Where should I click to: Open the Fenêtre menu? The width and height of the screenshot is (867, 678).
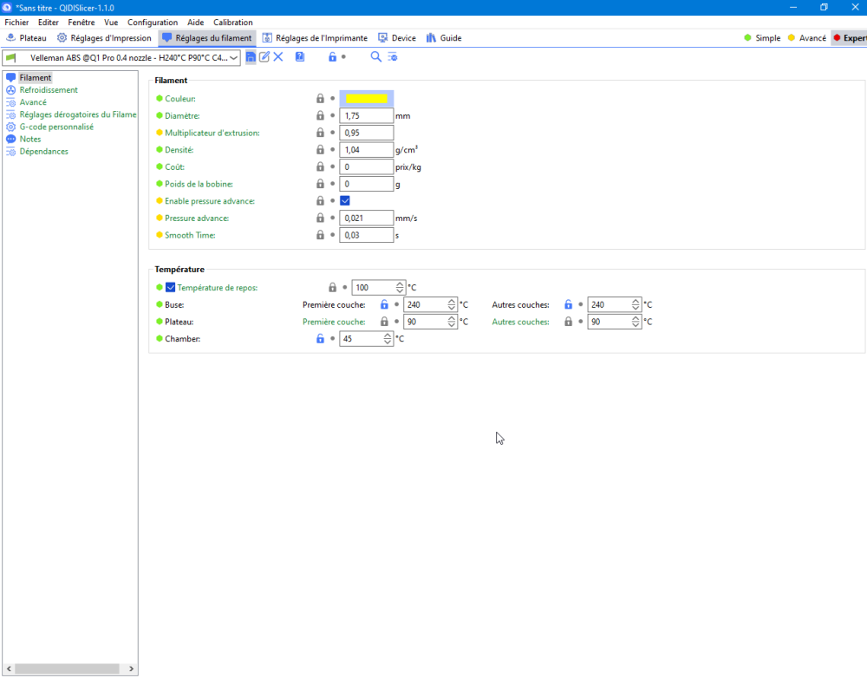click(81, 23)
